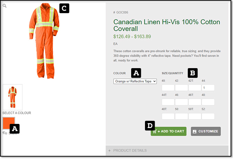Click the size 46 quantity field

(x=181, y=102)
